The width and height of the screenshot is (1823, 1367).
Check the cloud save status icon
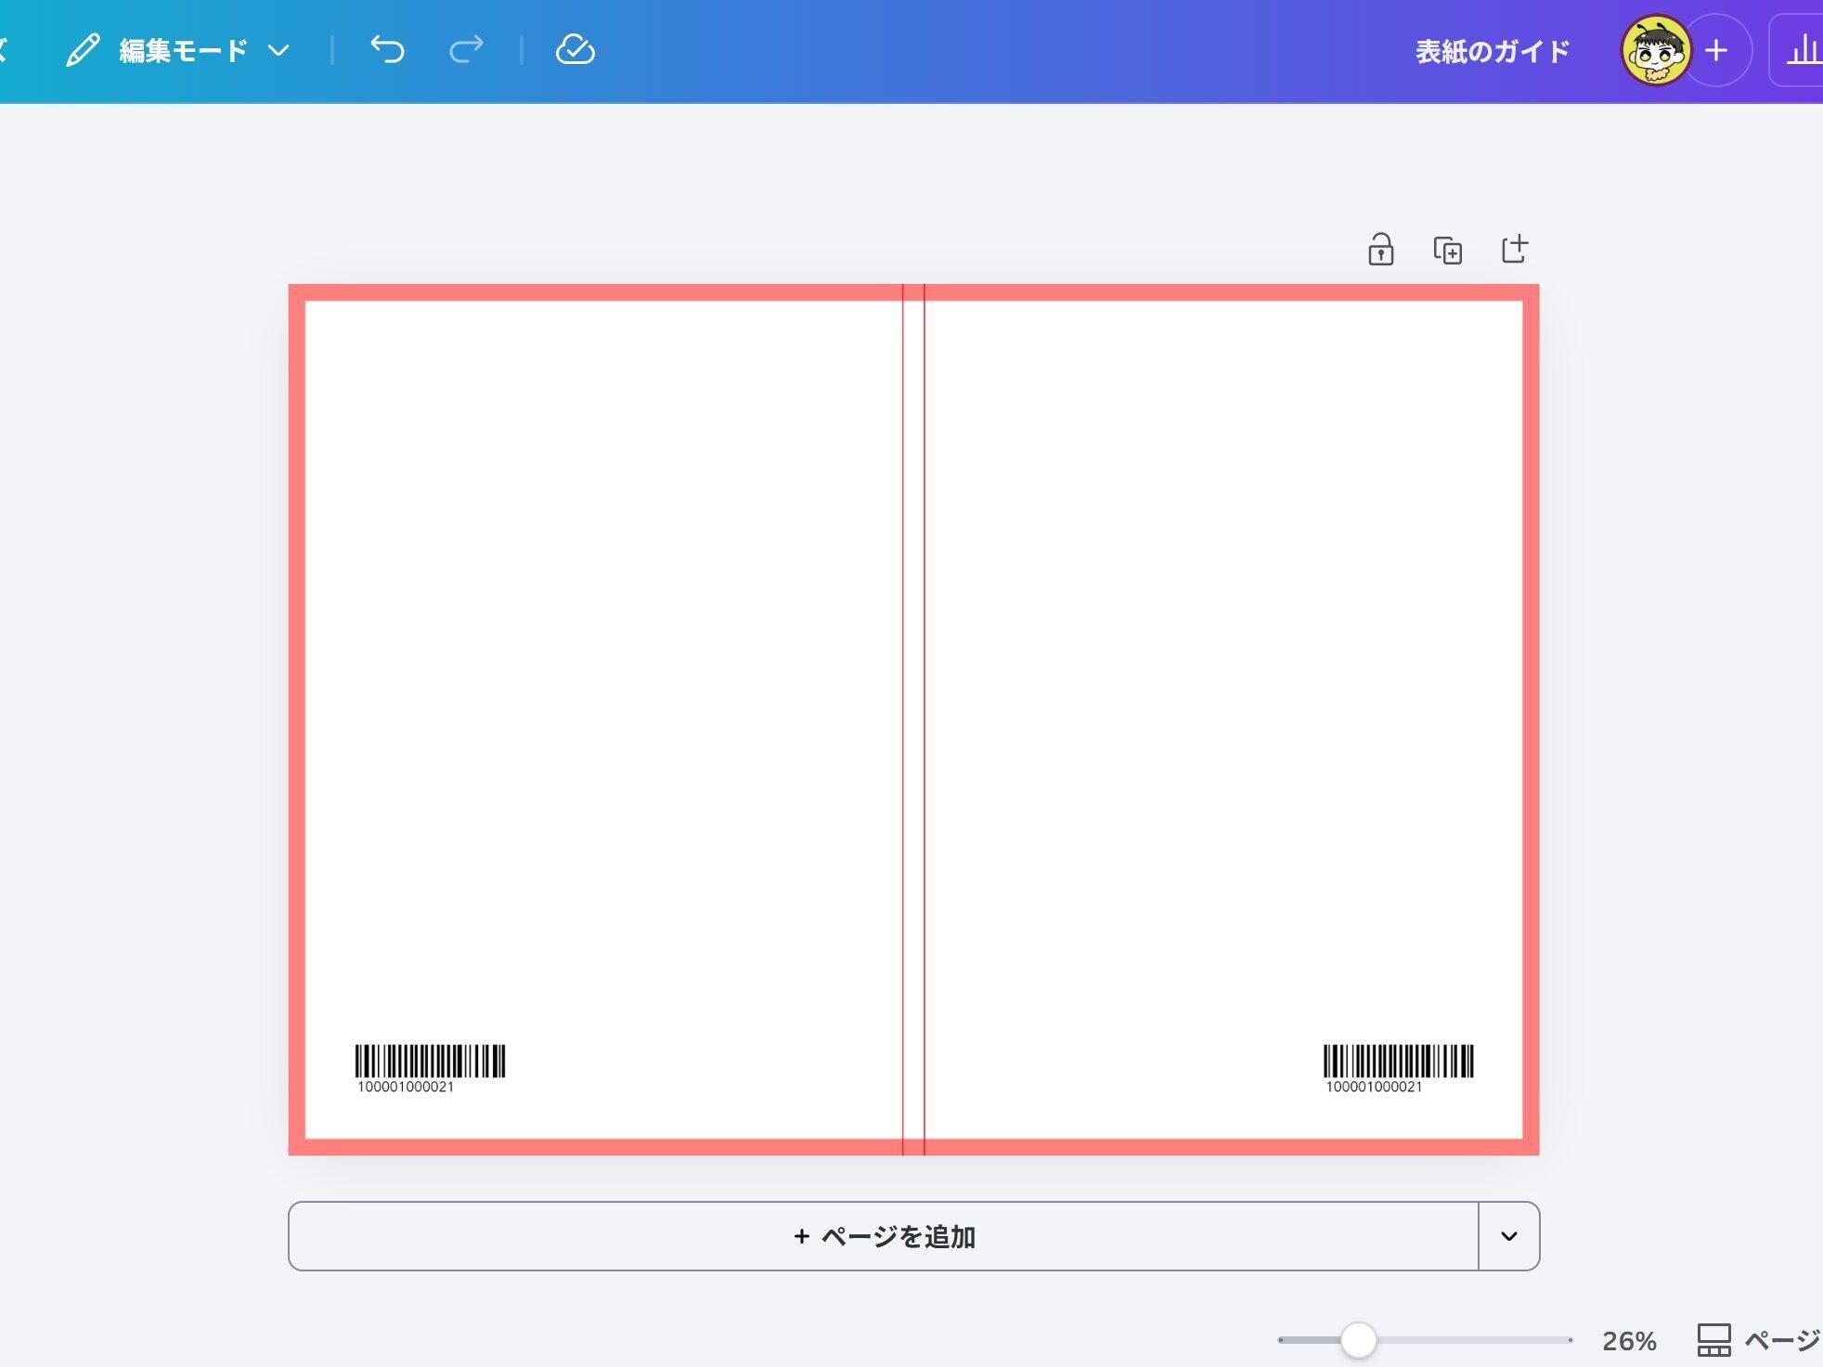click(x=575, y=50)
